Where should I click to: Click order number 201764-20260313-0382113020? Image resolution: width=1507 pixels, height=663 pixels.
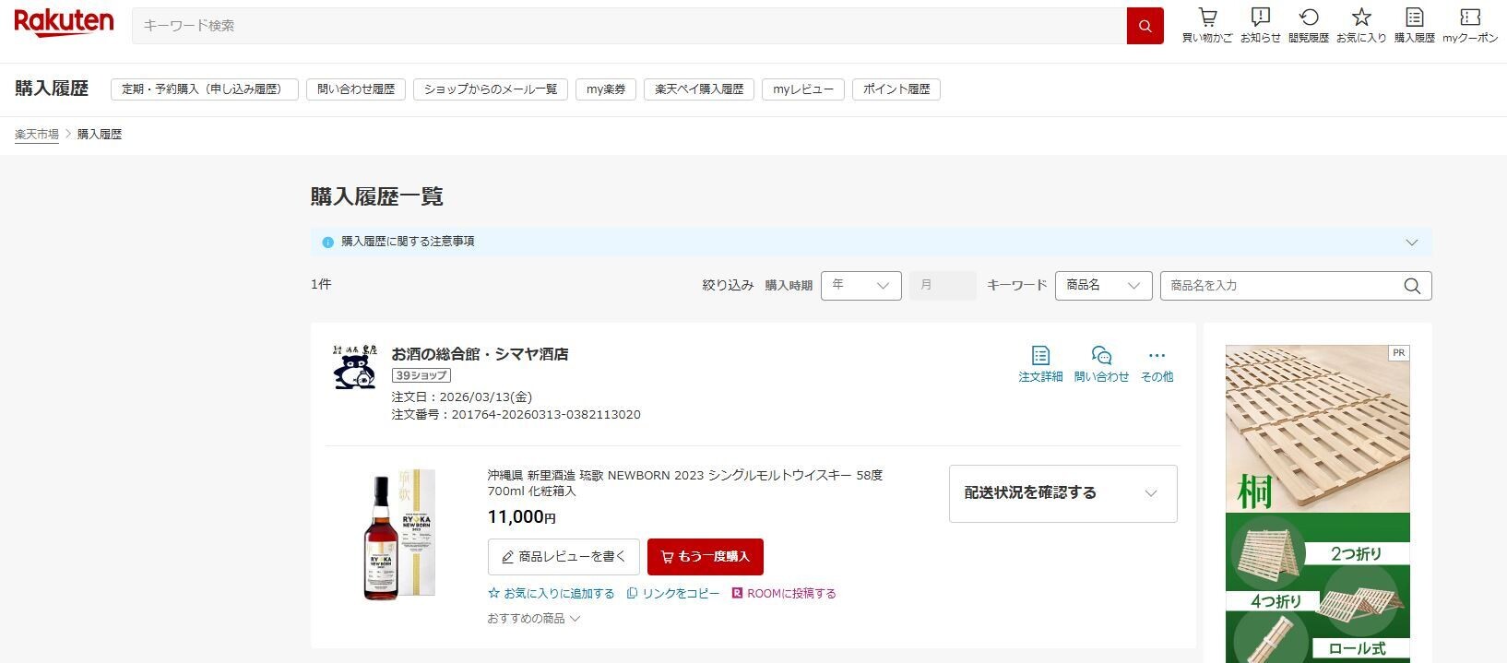[546, 415]
